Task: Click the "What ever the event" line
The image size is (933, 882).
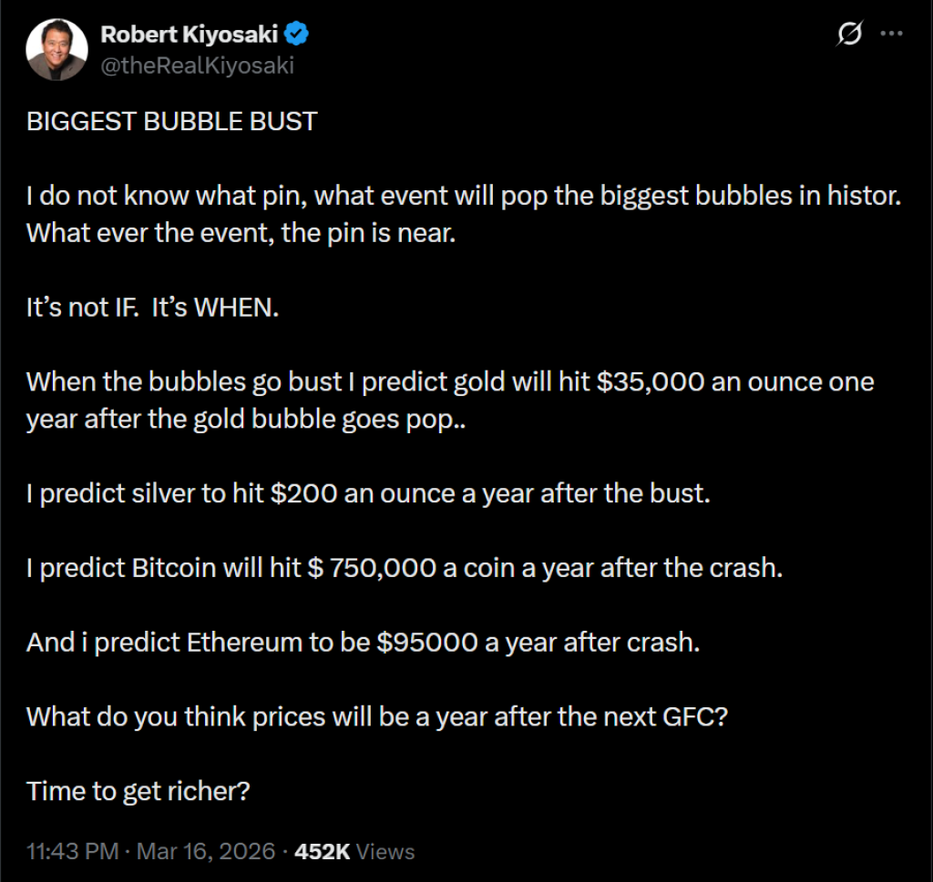Action: (240, 232)
